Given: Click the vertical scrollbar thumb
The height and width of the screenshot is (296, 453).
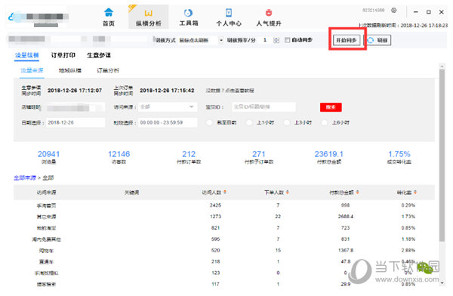Looking at the screenshot, I should 442,155.
